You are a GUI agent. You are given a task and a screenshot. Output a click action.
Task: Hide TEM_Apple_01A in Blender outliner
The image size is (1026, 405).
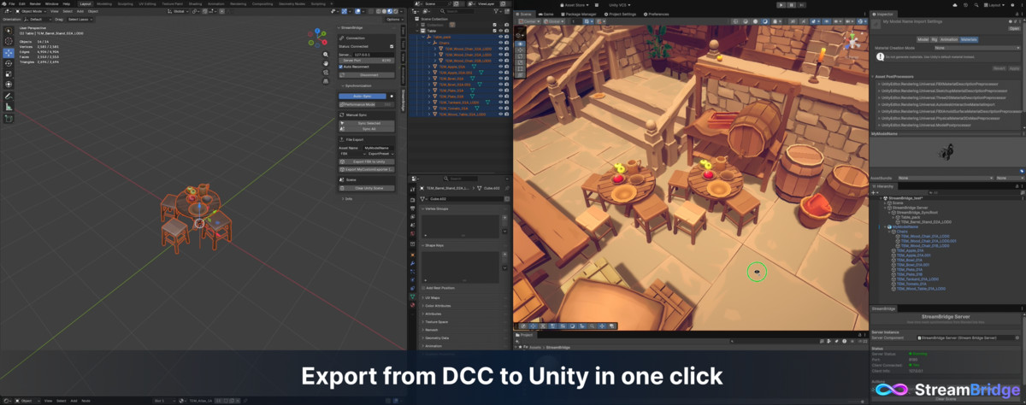[500, 66]
